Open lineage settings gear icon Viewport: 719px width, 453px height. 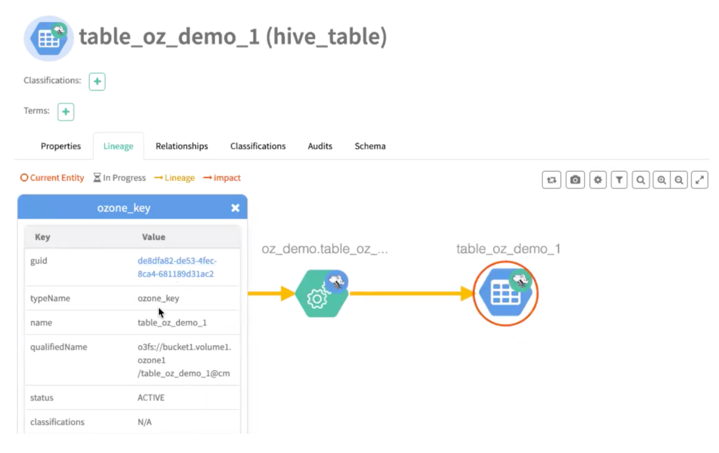coord(597,180)
